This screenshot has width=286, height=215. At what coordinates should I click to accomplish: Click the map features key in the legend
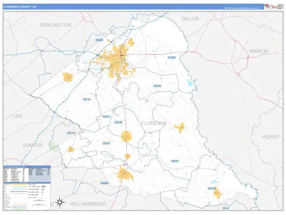pos(27,196)
